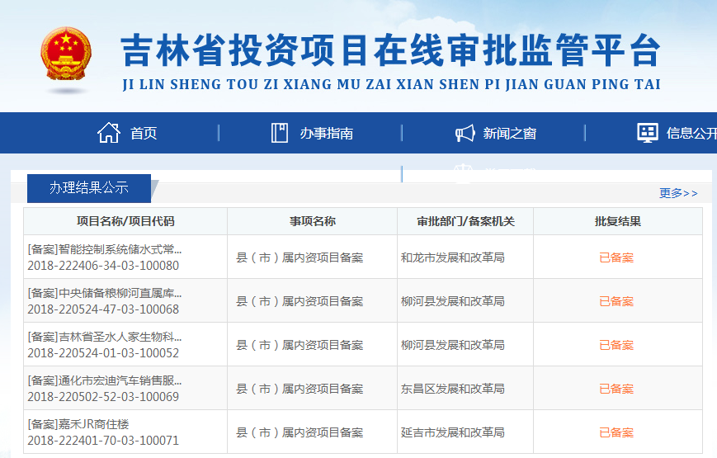Click the home icon in navigation

click(x=109, y=133)
